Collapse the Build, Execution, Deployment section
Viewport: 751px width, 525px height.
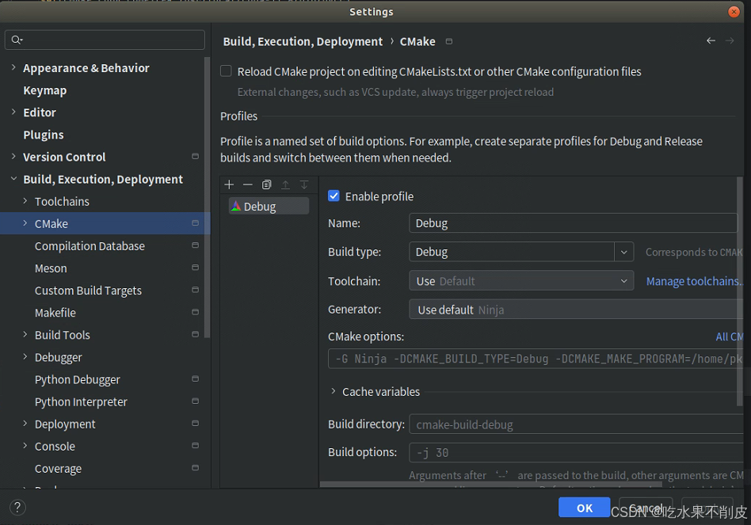tap(13, 179)
